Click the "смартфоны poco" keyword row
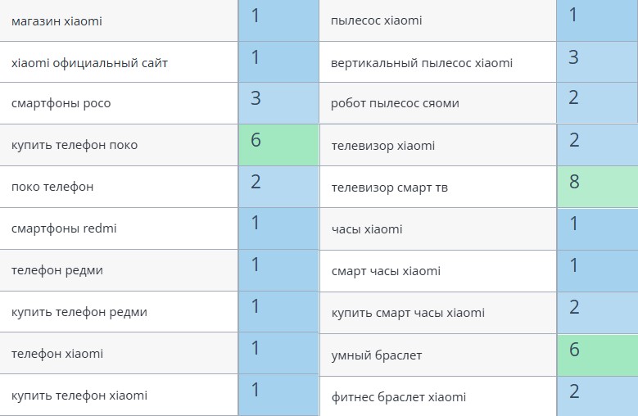638x416 pixels. (x=61, y=104)
